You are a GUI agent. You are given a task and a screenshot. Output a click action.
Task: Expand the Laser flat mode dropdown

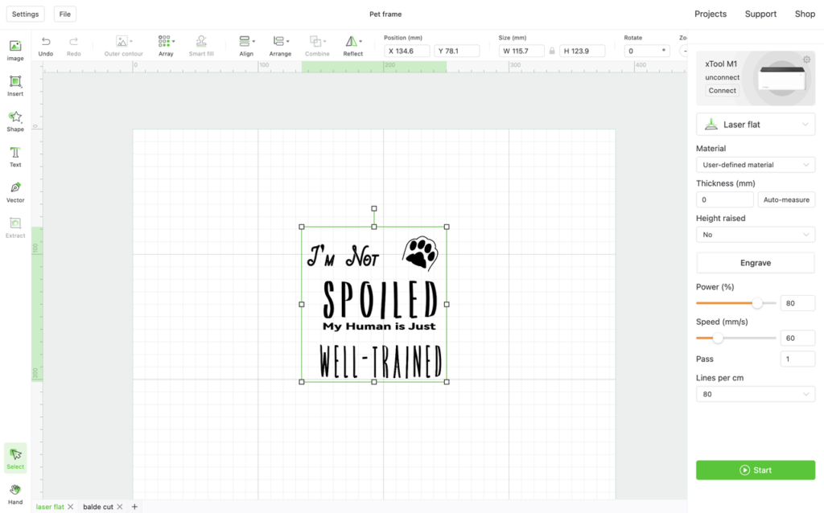click(755, 125)
